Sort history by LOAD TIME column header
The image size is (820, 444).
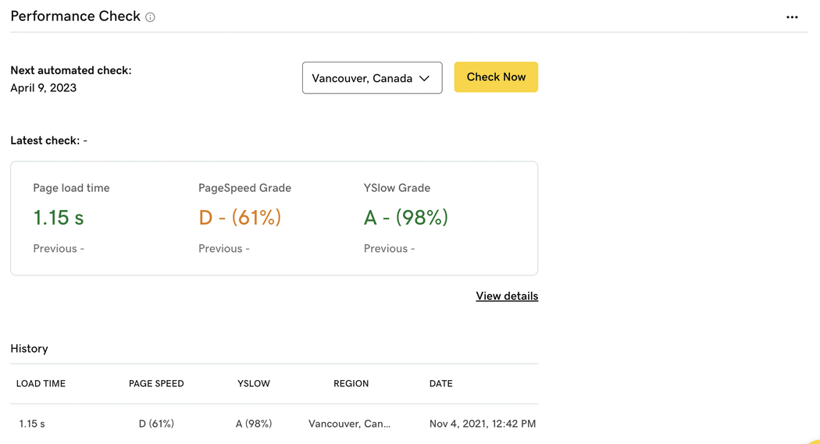41,383
